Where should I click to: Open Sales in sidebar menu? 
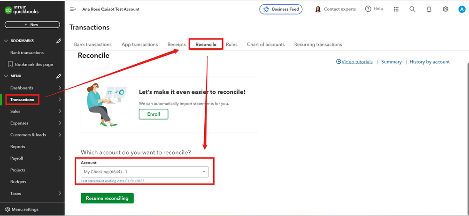[15, 112]
